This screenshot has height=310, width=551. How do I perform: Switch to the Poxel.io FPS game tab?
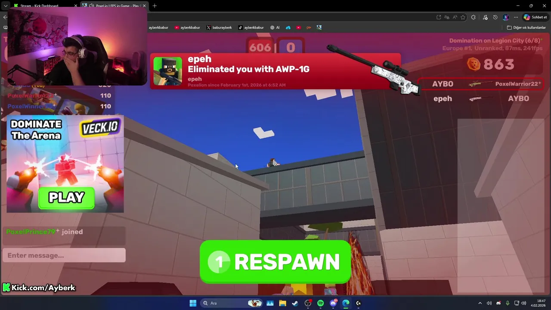[x=114, y=6]
